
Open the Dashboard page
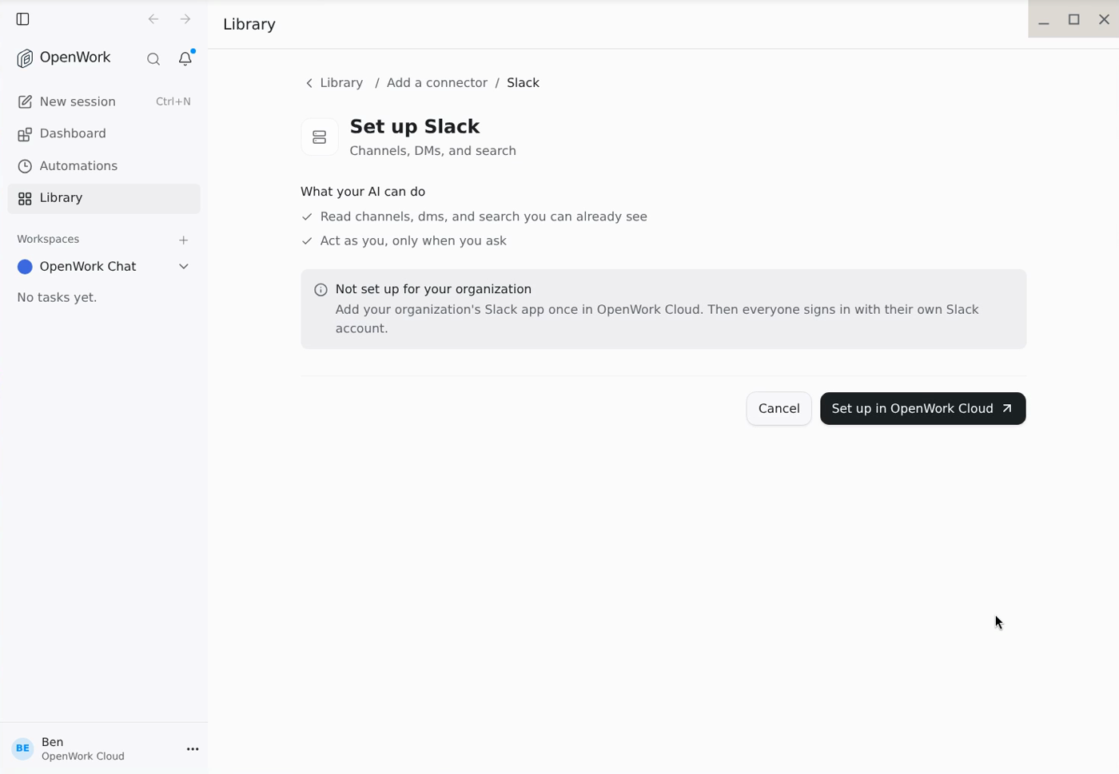coord(104,134)
